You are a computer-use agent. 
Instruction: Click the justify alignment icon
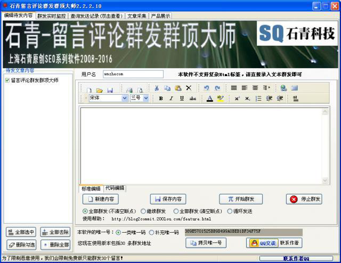coord(234,88)
